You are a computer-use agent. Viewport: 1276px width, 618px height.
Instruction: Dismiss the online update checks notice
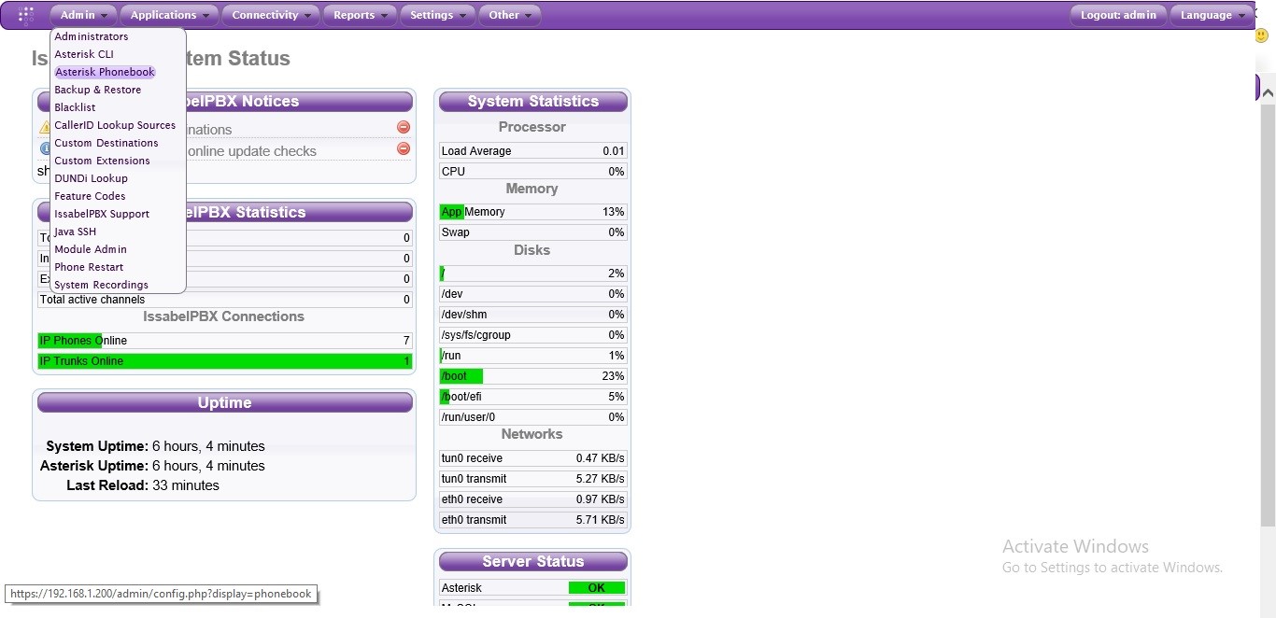pyautogui.click(x=404, y=148)
